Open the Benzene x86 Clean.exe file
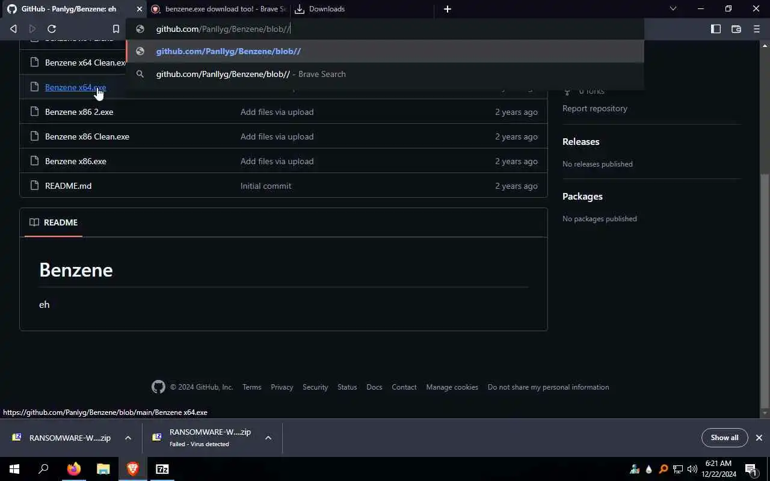The width and height of the screenshot is (770, 481). [87, 136]
